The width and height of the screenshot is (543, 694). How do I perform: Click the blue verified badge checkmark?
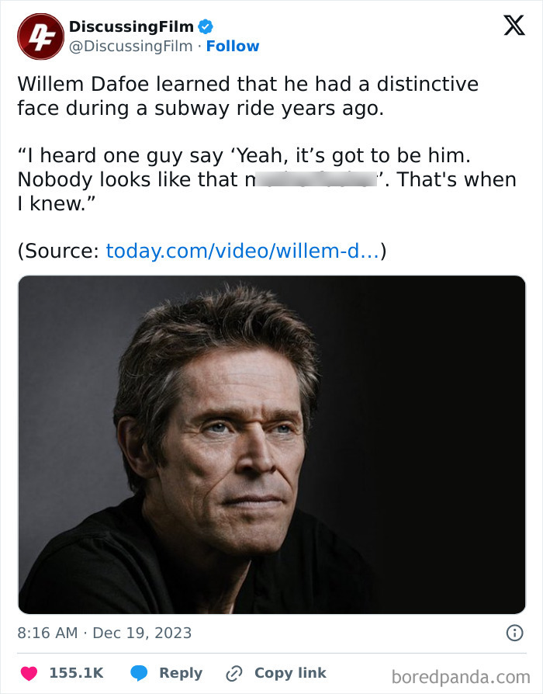(x=206, y=26)
